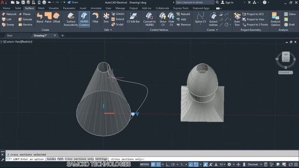Image resolution: width=299 pixels, height=168 pixels.
Task: Click the Save icon in quick access
Action: click(x=23, y=2)
